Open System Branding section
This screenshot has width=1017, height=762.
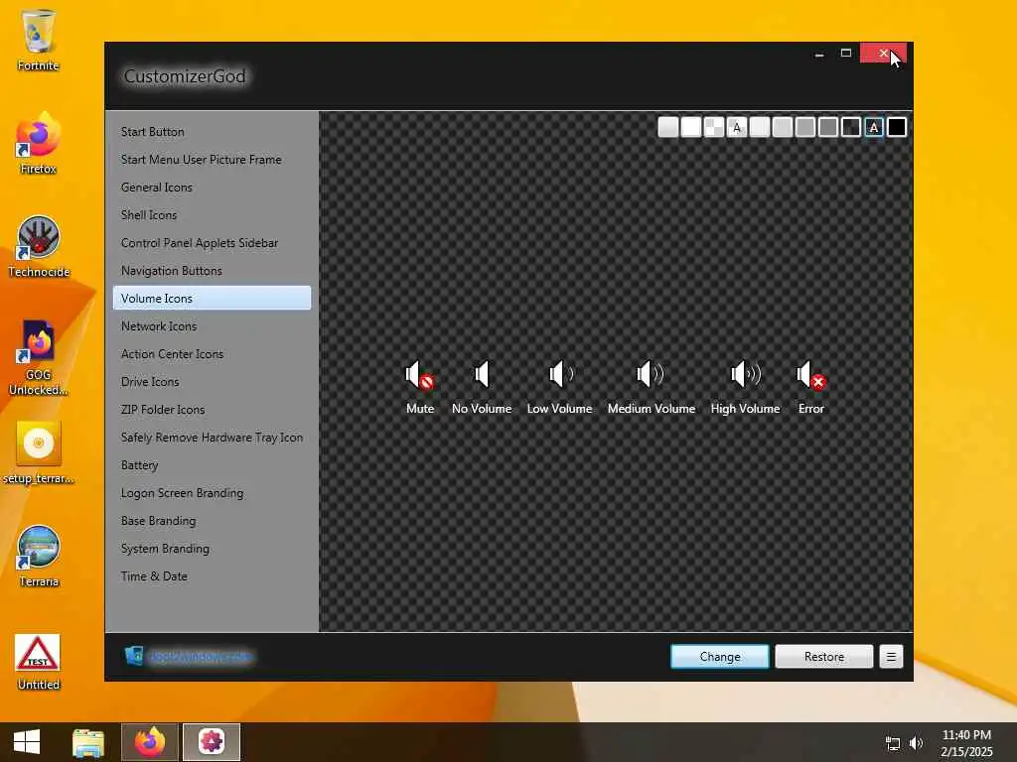(x=212, y=549)
